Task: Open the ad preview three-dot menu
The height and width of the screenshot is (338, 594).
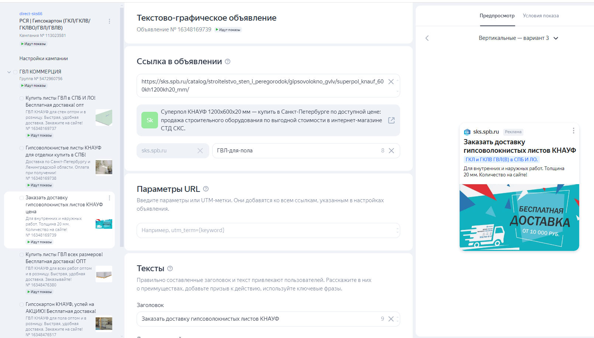Action: pos(573,131)
